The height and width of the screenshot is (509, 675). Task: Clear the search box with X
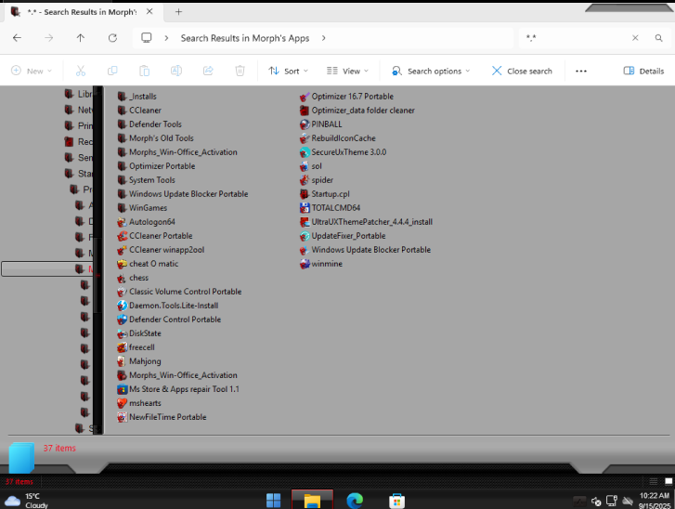click(635, 38)
